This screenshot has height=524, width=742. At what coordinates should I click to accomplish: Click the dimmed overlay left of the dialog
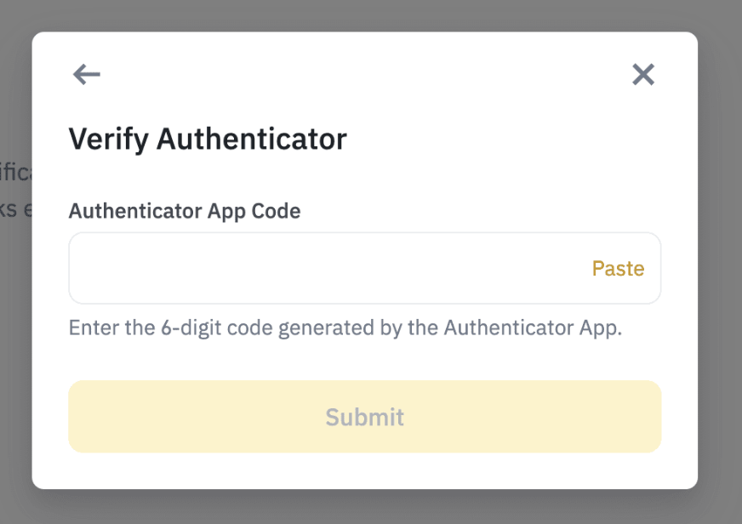15,340
